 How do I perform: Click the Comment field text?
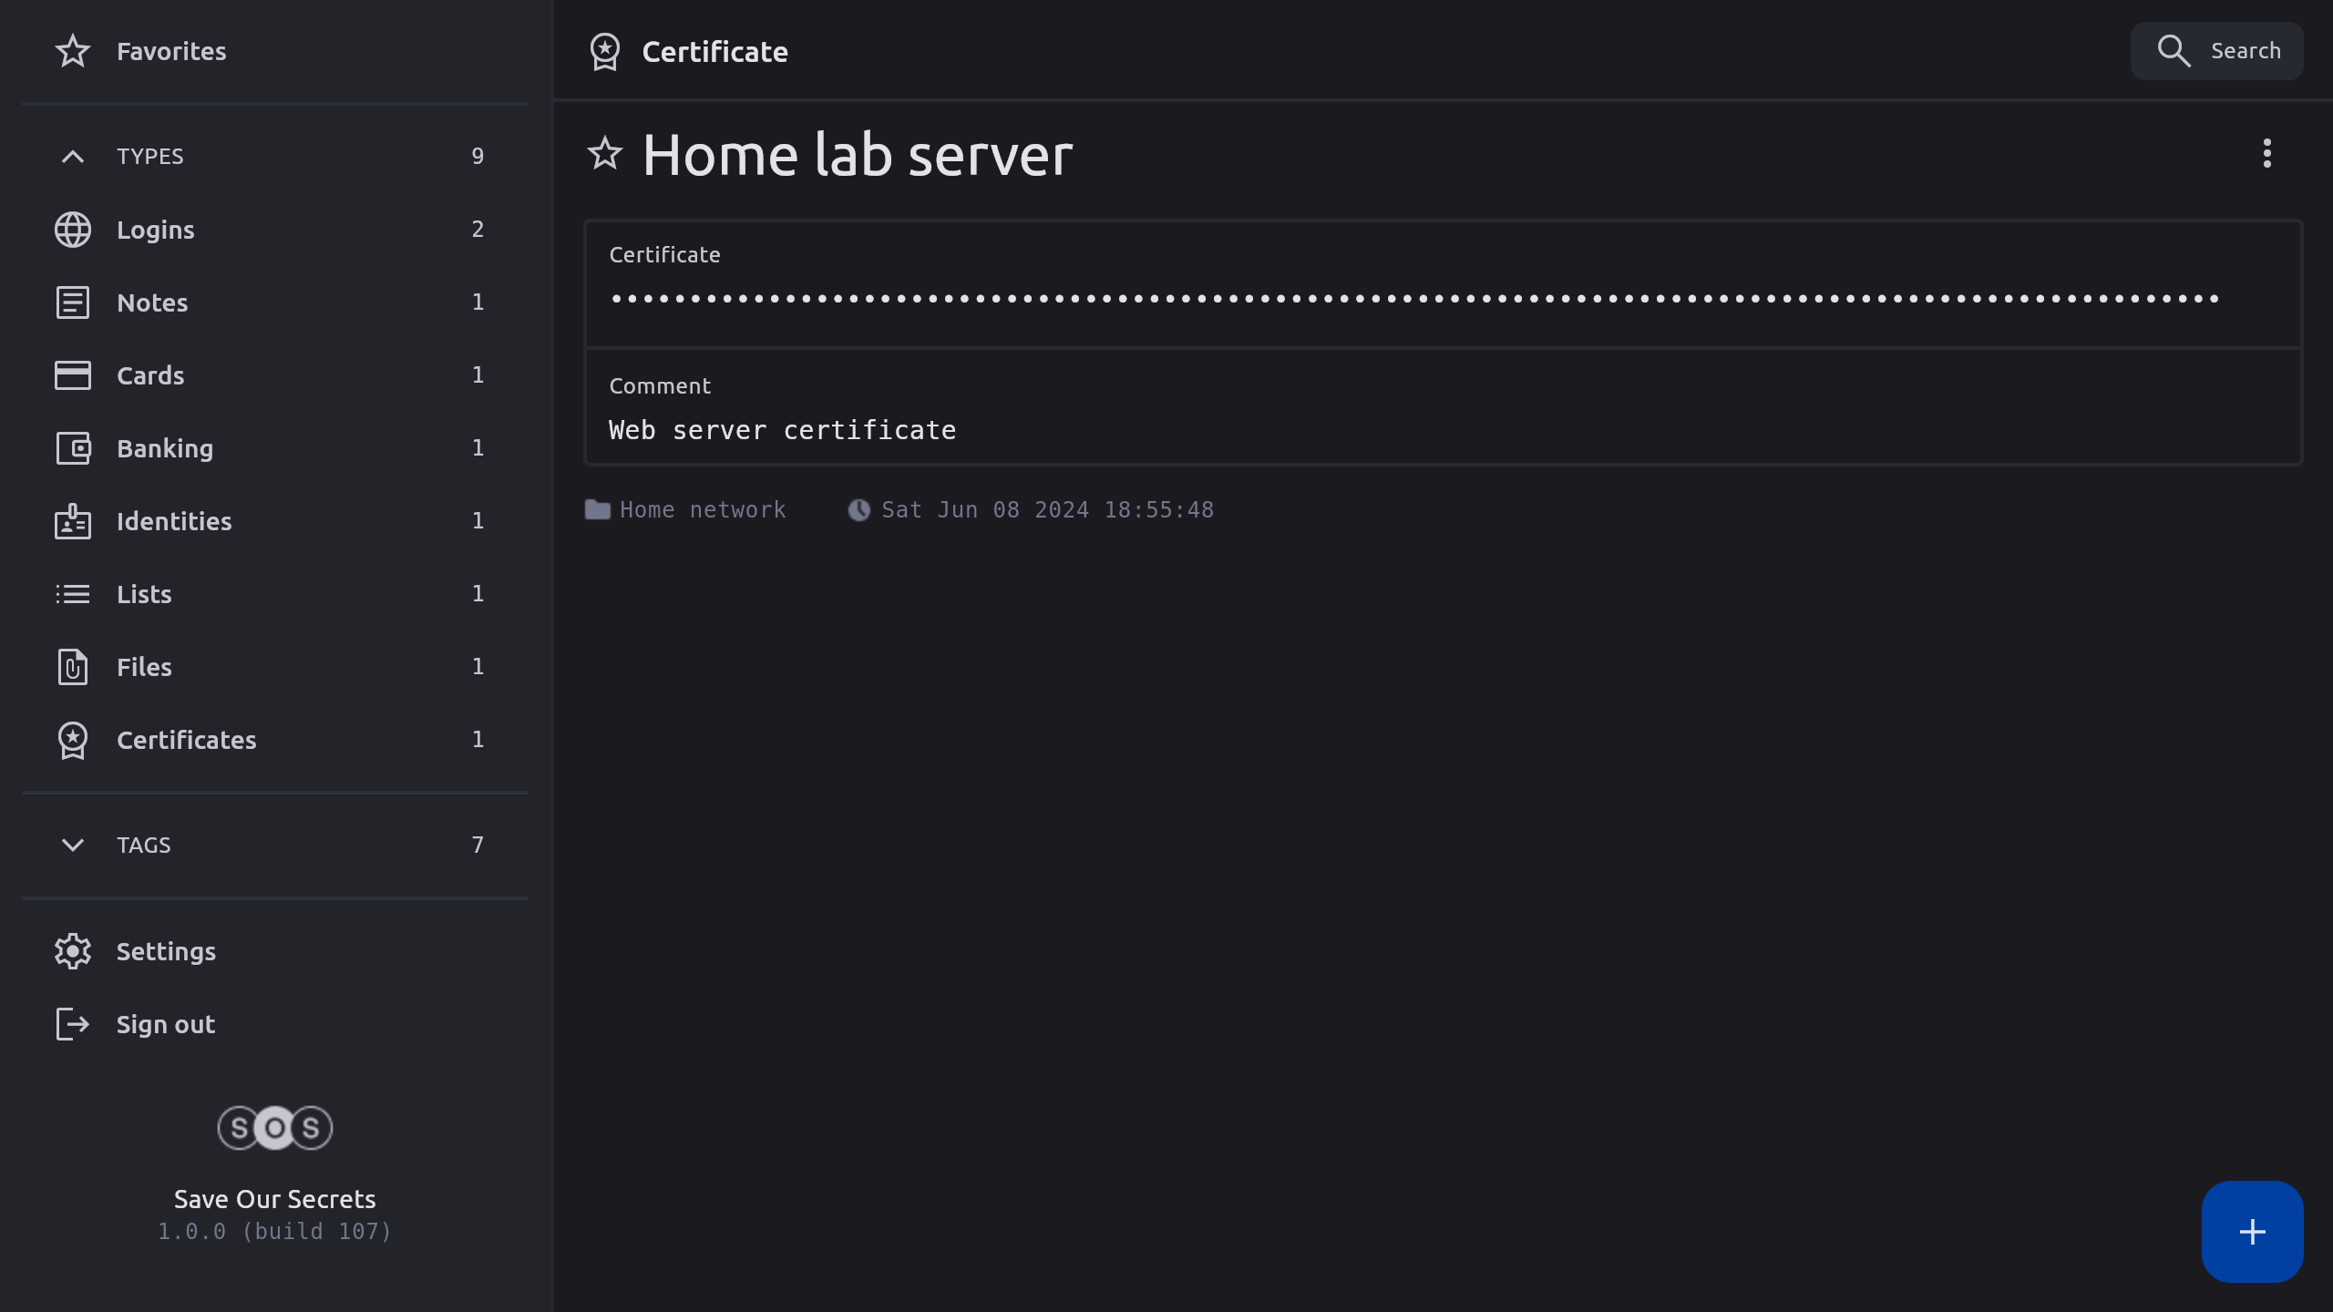coord(782,430)
